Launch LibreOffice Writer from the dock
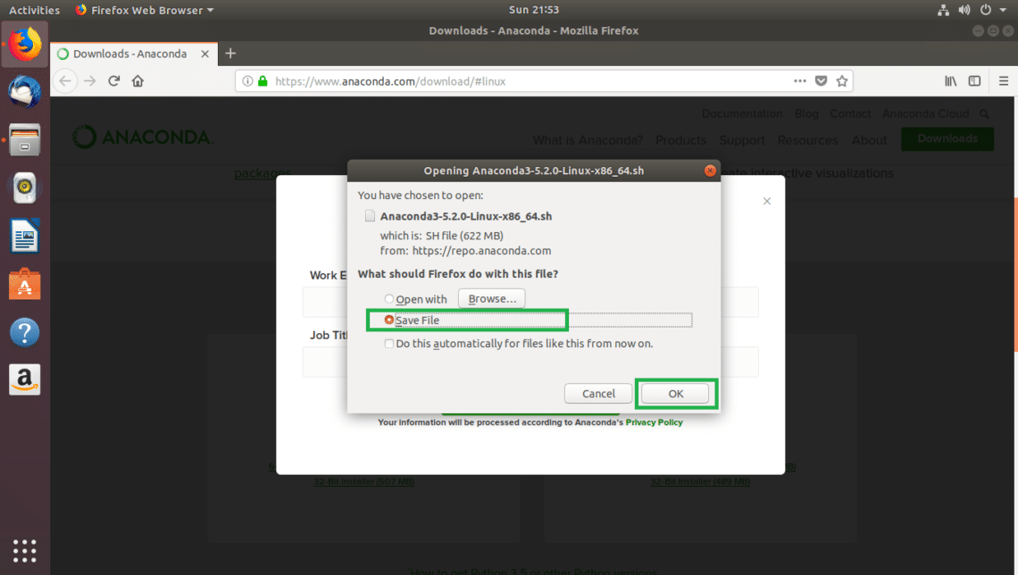The image size is (1018, 575). (x=25, y=236)
